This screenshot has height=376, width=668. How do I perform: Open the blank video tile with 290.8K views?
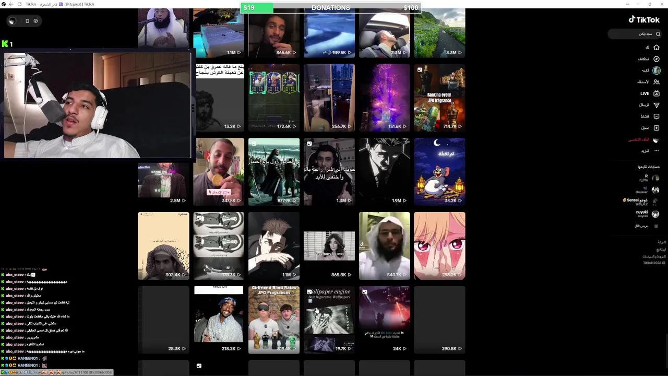439,320
